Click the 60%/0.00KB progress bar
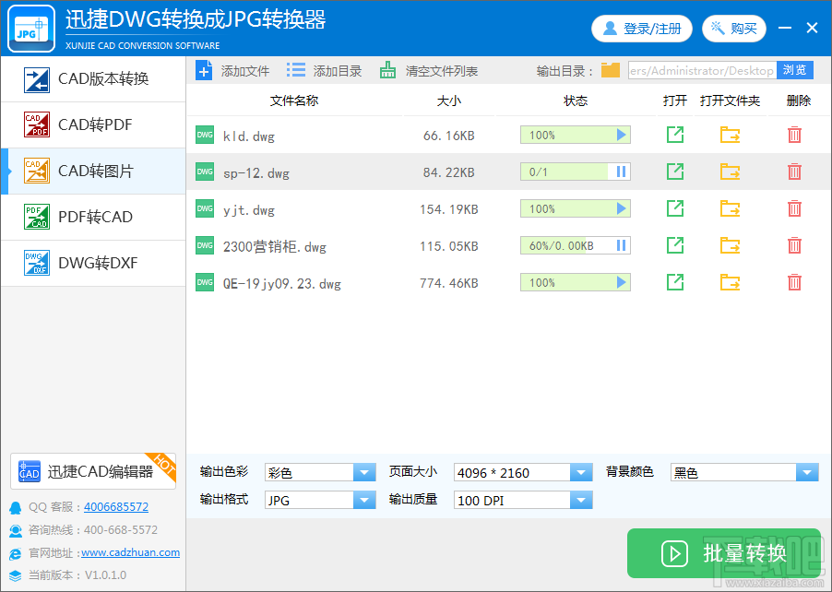This screenshot has height=592, width=832. (576, 245)
